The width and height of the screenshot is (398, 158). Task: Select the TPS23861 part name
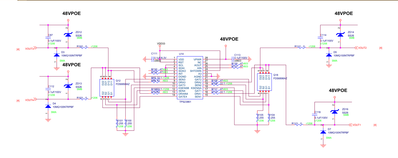click(x=185, y=102)
